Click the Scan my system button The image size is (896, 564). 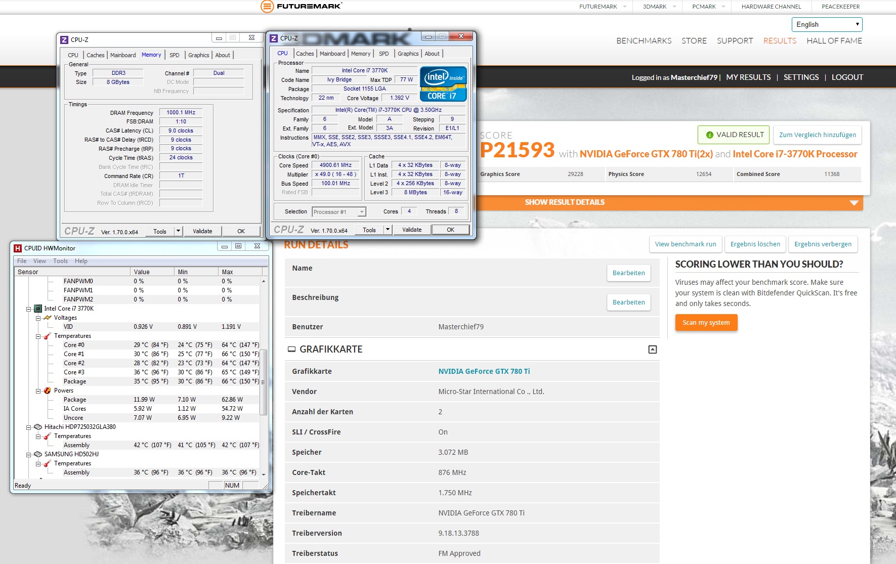[706, 323]
